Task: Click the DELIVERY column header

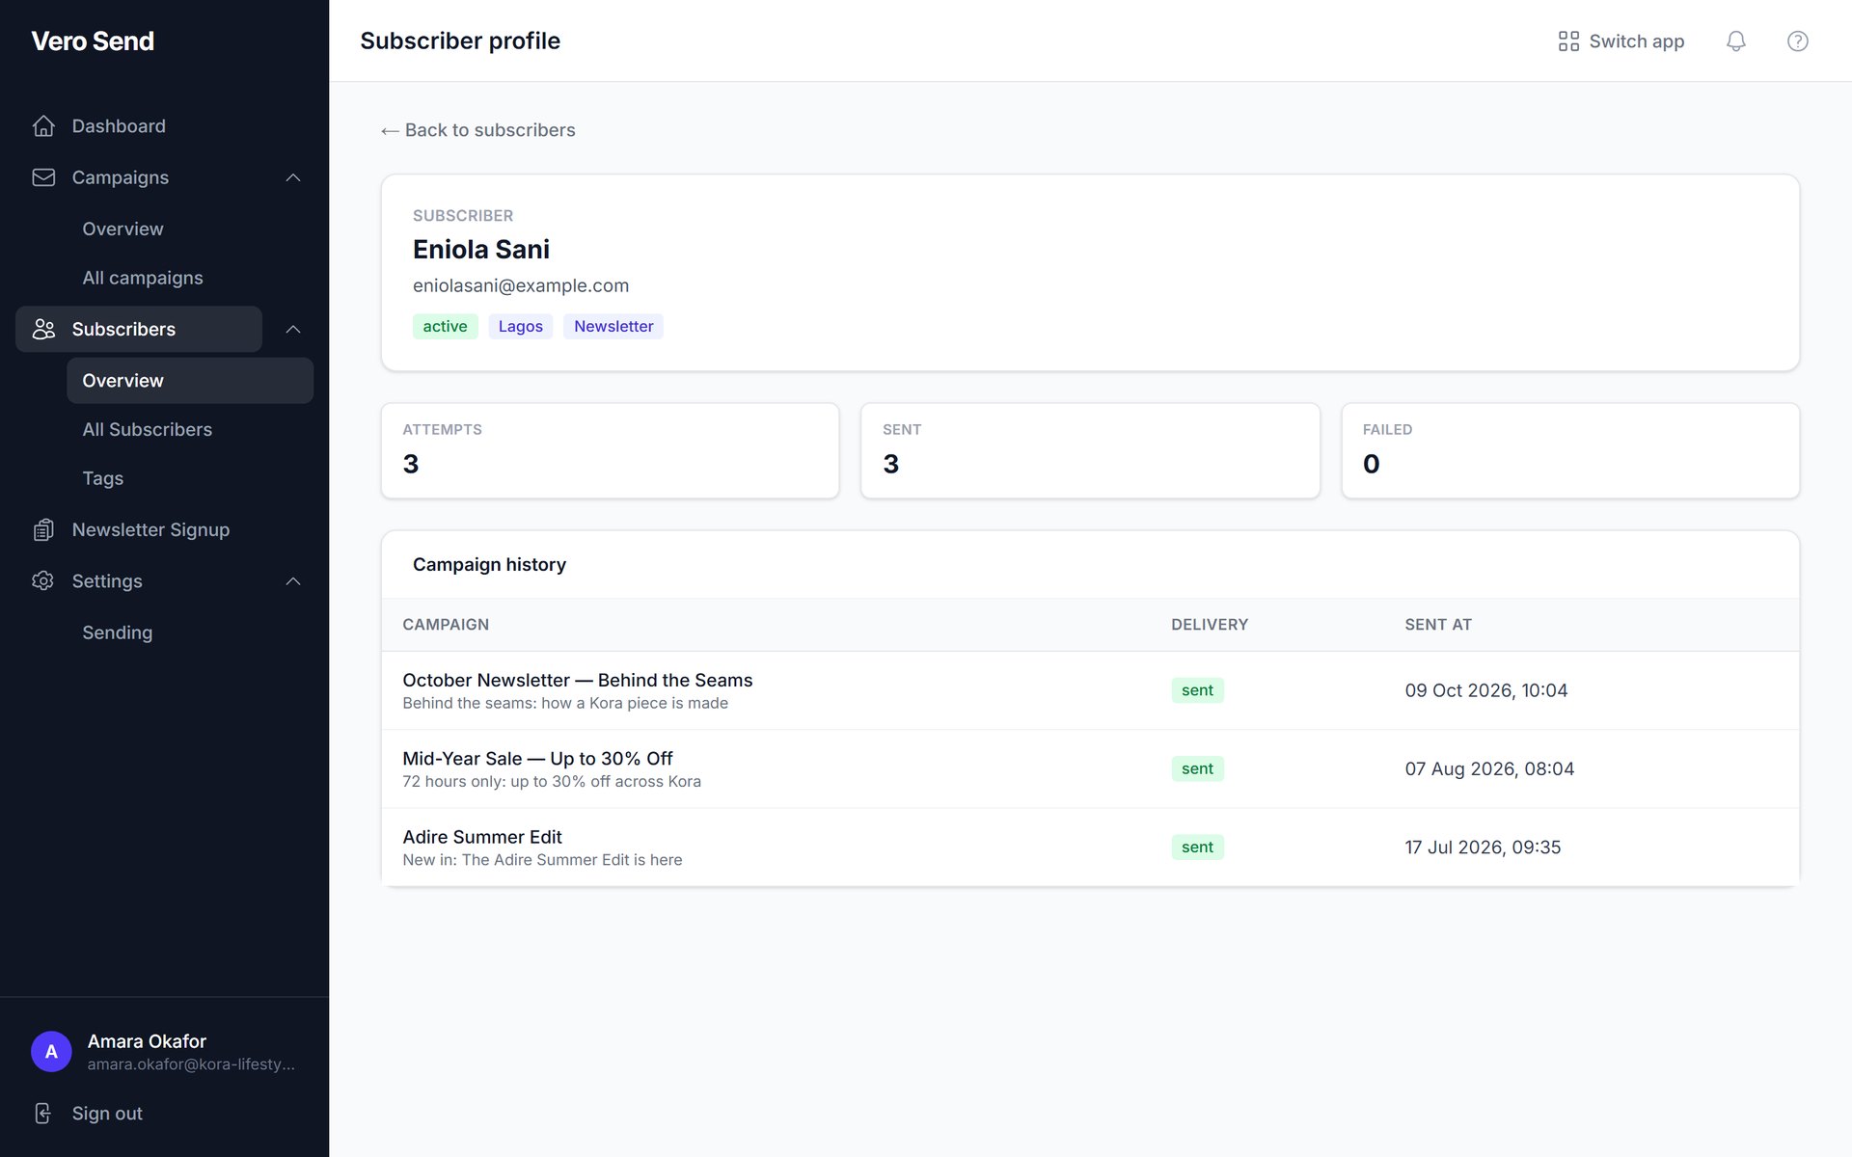Action: [1210, 625]
